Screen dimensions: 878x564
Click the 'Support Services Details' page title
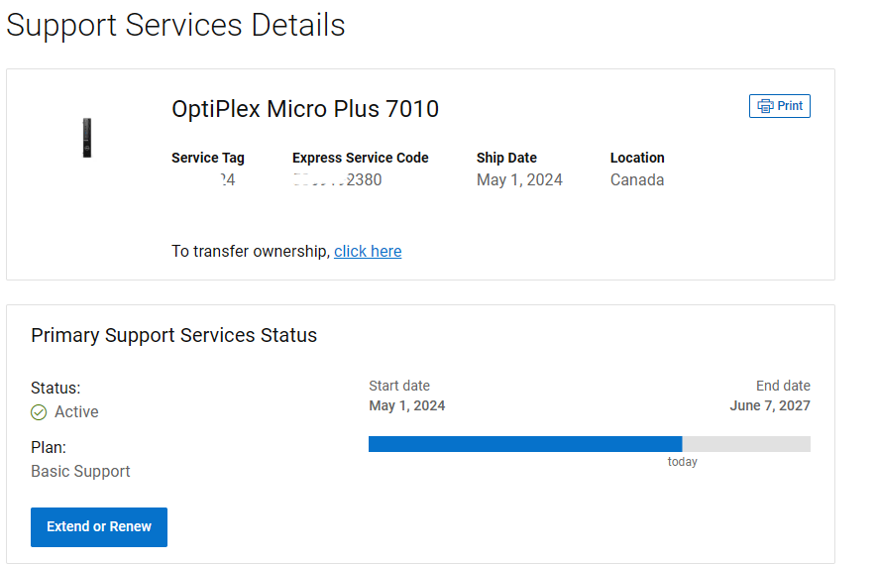click(175, 25)
